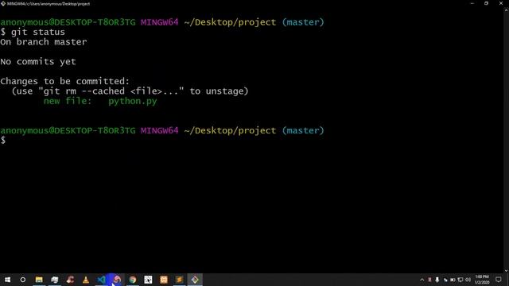
Task: Open the Action Center notifications
Action: point(499,280)
